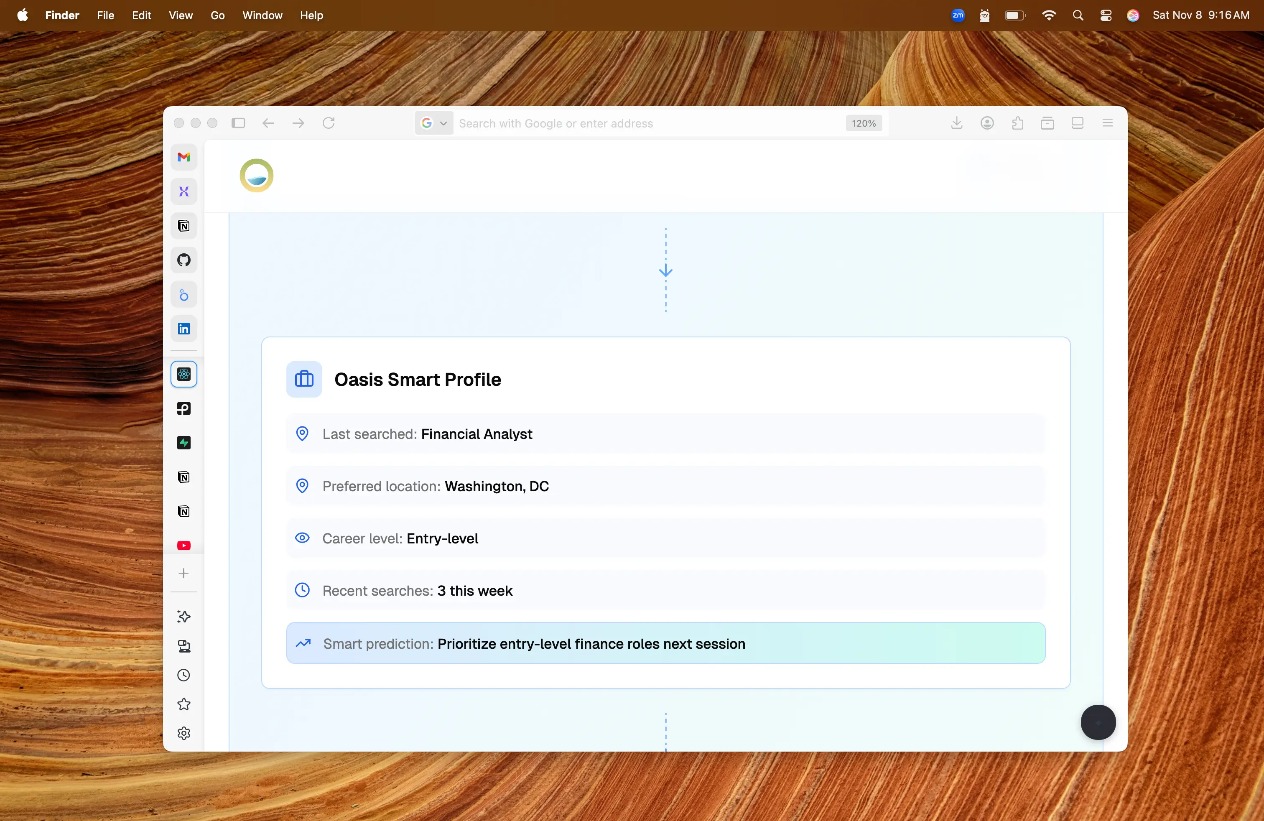1264x821 pixels.
Task: Click the new tab plus button
Action: [x=184, y=574]
